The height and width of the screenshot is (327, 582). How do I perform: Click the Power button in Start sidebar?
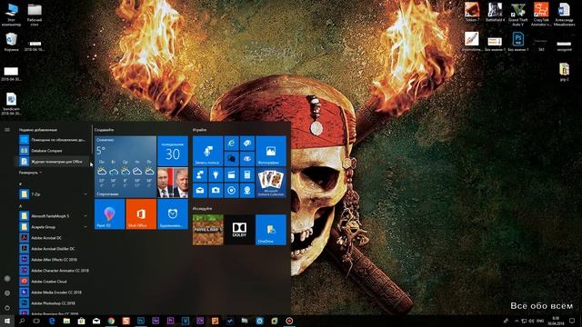[x=7, y=308]
